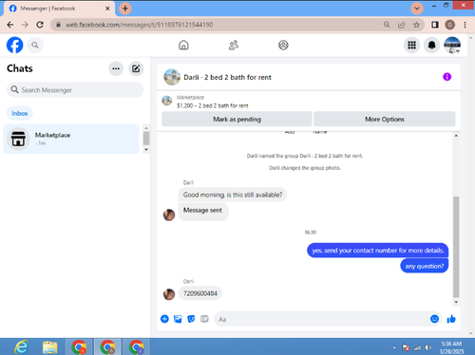Open Chrome profile avatar G

coord(449,25)
